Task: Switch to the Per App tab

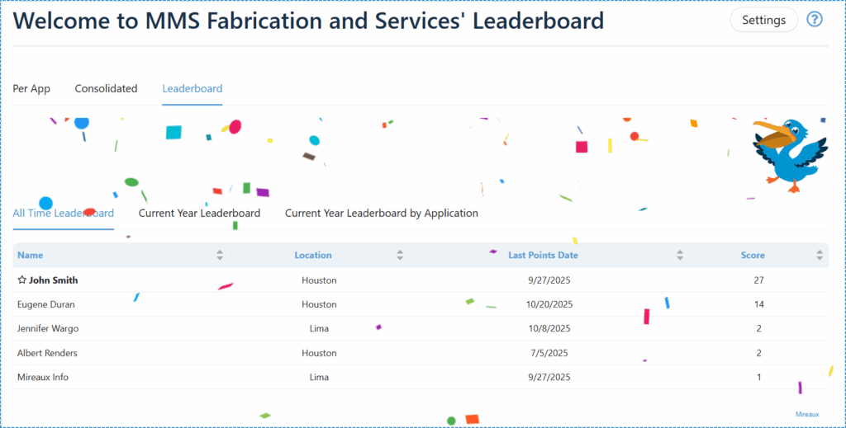Action: click(31, 89)
